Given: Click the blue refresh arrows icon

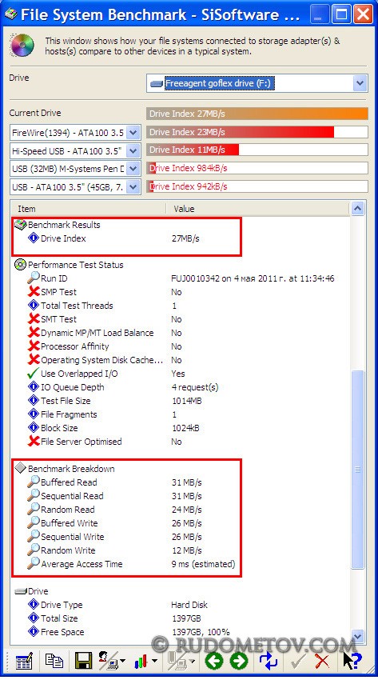Looking at the screenshot, I should coord(268,661).
